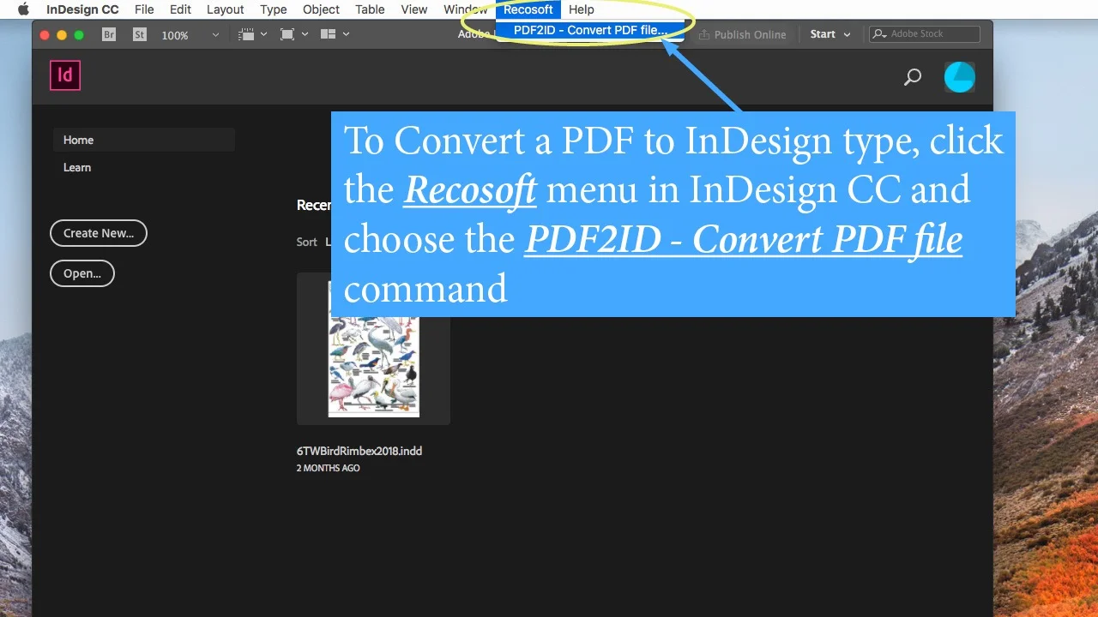Open the Window menu
Screen dimensions: 1098x617
pos(465,9)
